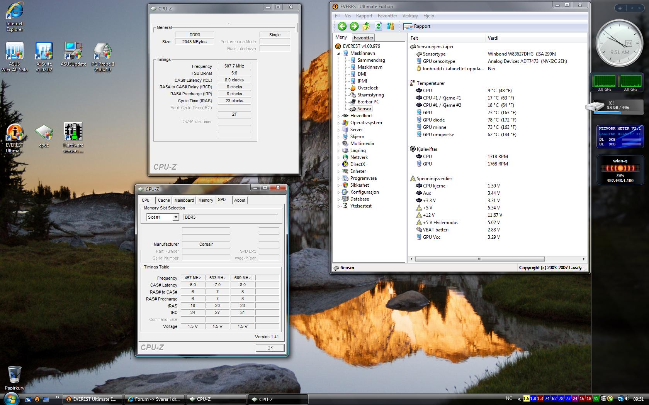Expand the Skjerm tree node
This screenshot has width=649, height=405.
(339, 137)
